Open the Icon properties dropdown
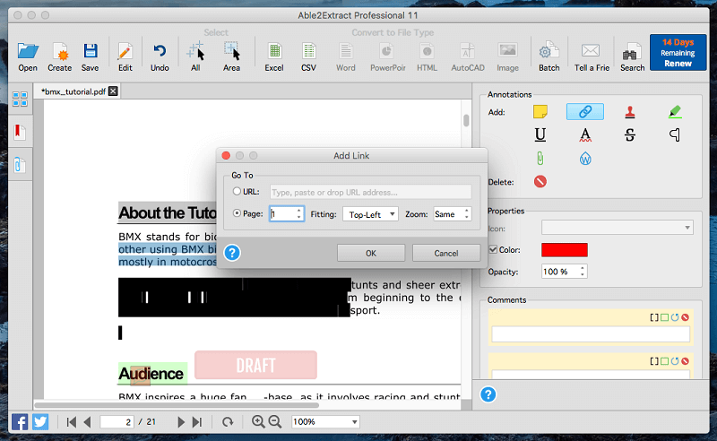Image resolution: width=717 pixels, height=441 pixels. [x=618, y=228]
